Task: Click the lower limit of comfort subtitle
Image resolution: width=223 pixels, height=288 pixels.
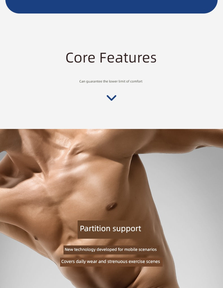Action: (x=111, y=81)
